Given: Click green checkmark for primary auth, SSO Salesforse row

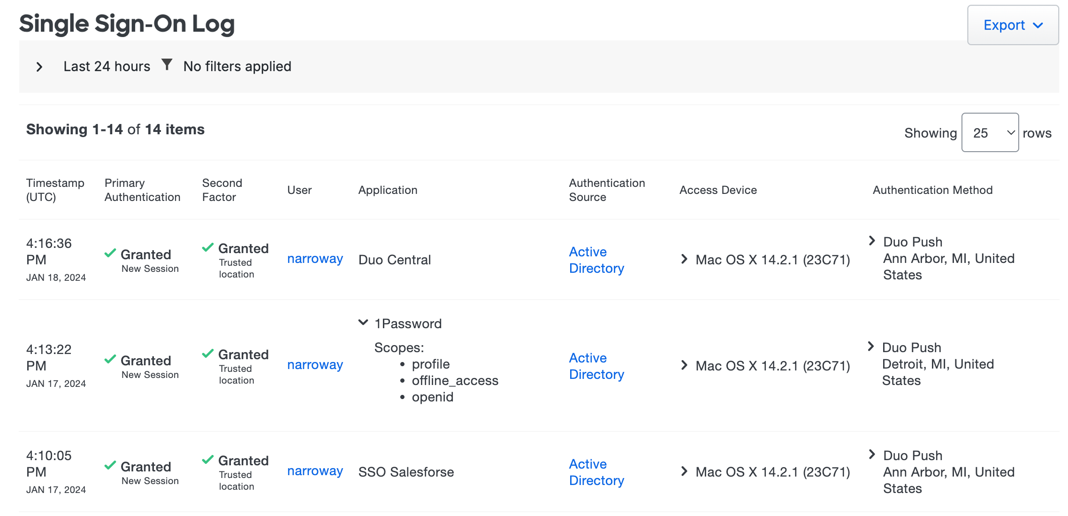Looking at the screenshot, I should [110, 465].
